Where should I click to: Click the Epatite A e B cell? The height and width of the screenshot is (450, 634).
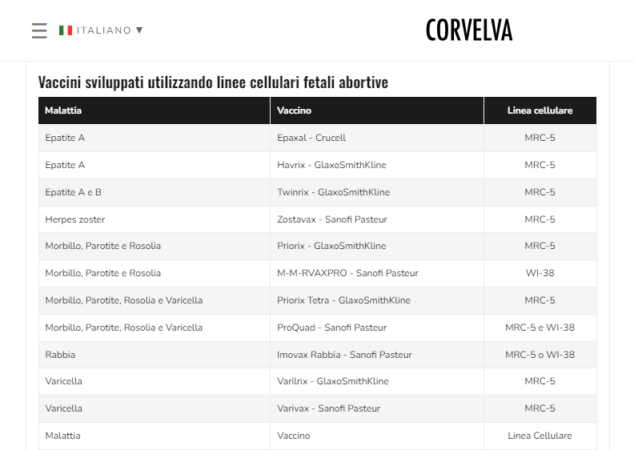[x=154, y=192]
